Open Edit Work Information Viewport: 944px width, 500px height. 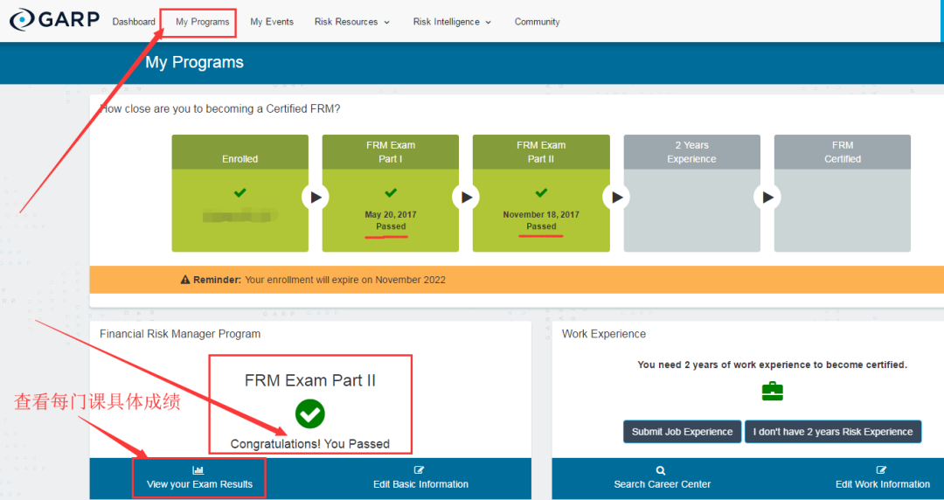tap(883, 484)
